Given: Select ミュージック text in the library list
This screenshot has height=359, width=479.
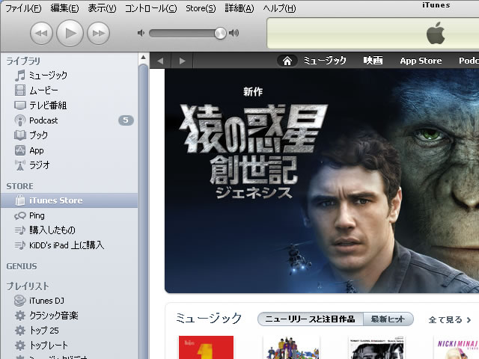Looking at the screenshot, I should coord(48,75).
